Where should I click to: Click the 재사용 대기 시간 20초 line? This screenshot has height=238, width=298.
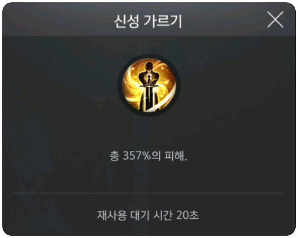coord(148,215)
